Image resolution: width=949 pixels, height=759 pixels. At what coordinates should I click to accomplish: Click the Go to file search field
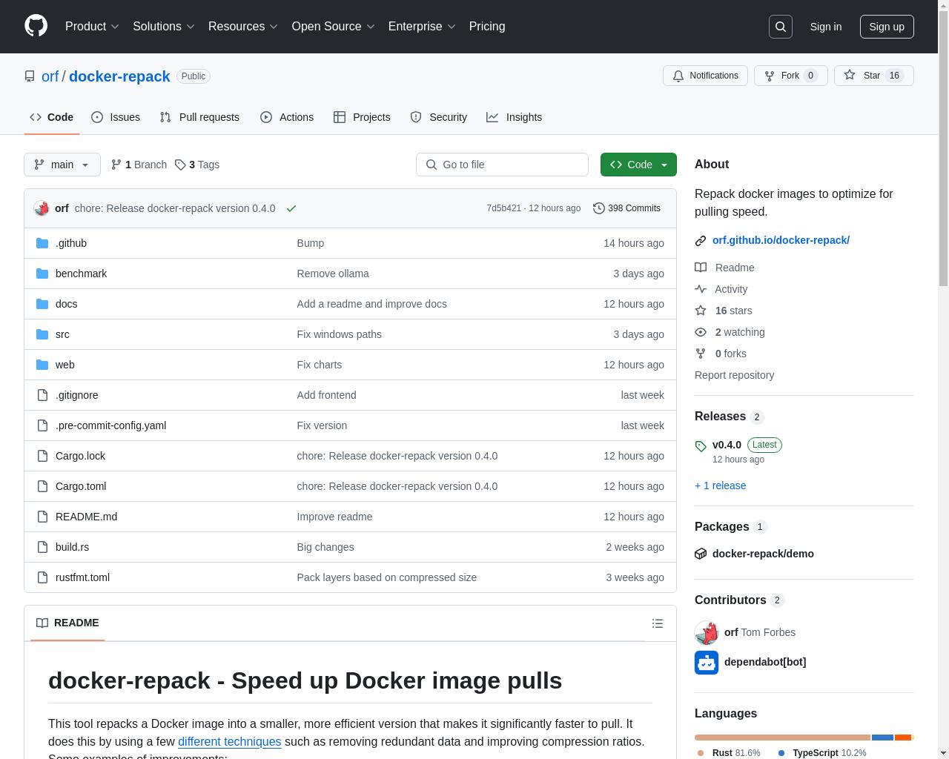click(502, 165)
